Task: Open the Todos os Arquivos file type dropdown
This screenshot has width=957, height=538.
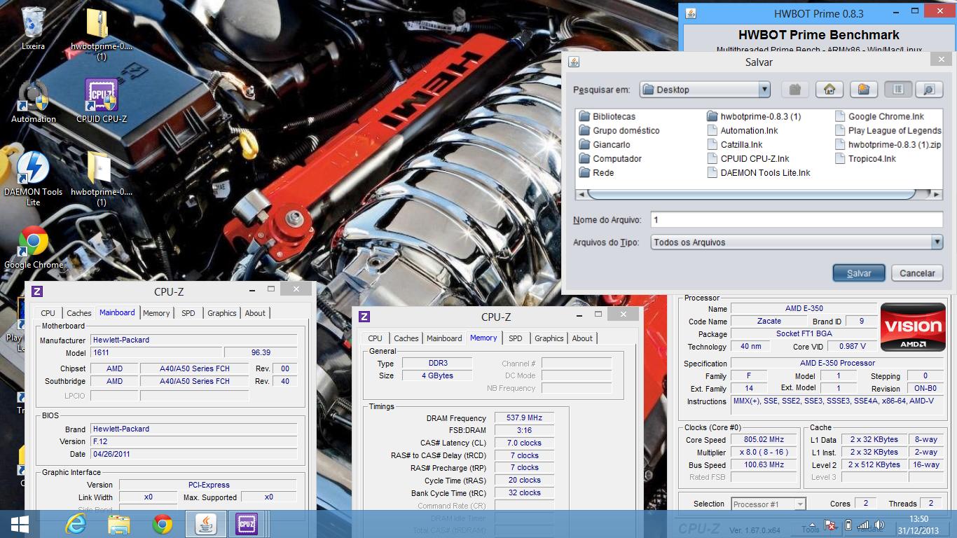Action: [x=937, y=242]
